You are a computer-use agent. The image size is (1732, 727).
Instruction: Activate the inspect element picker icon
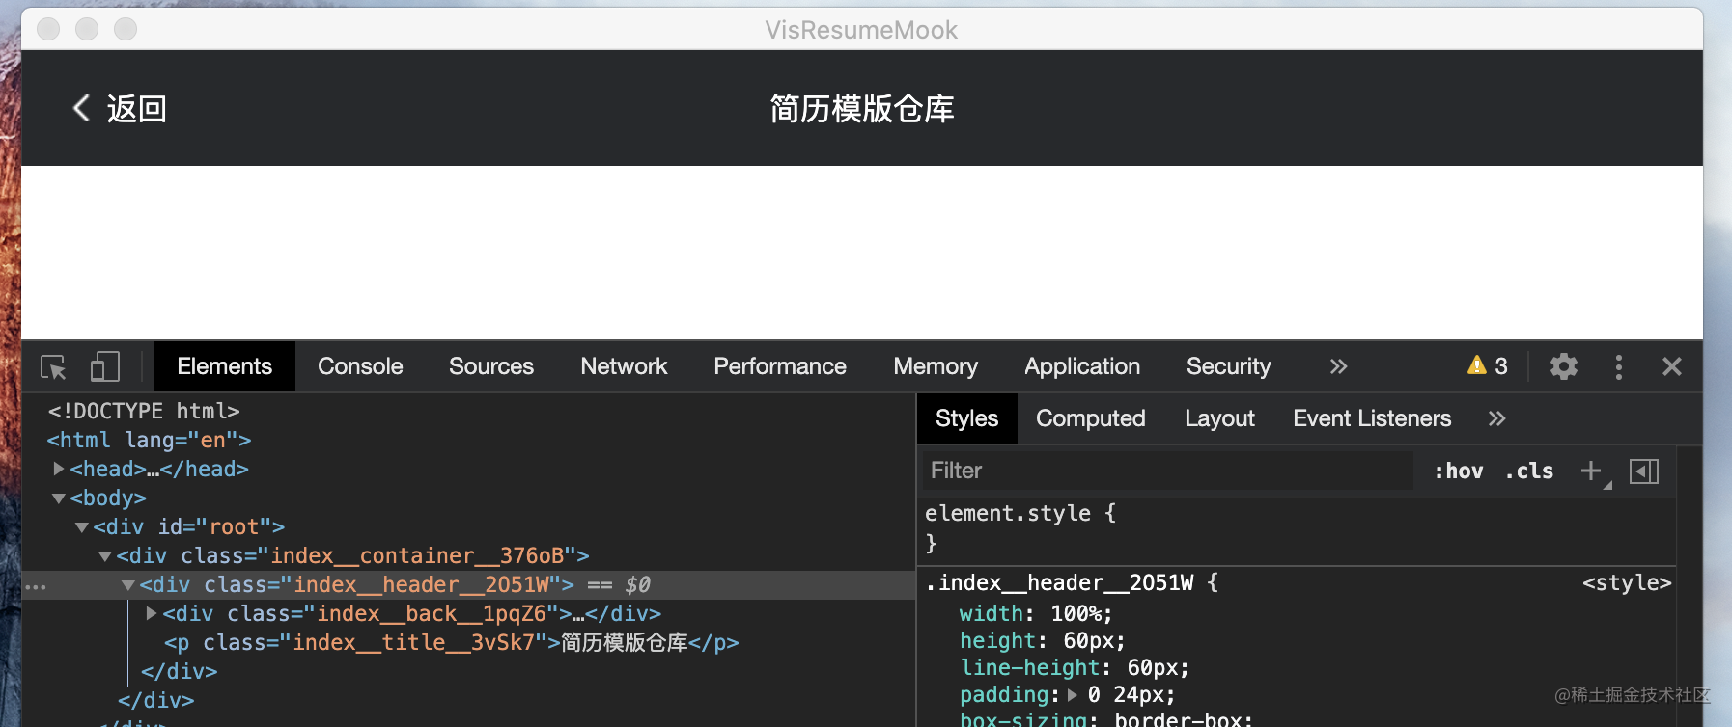(53, 367)
